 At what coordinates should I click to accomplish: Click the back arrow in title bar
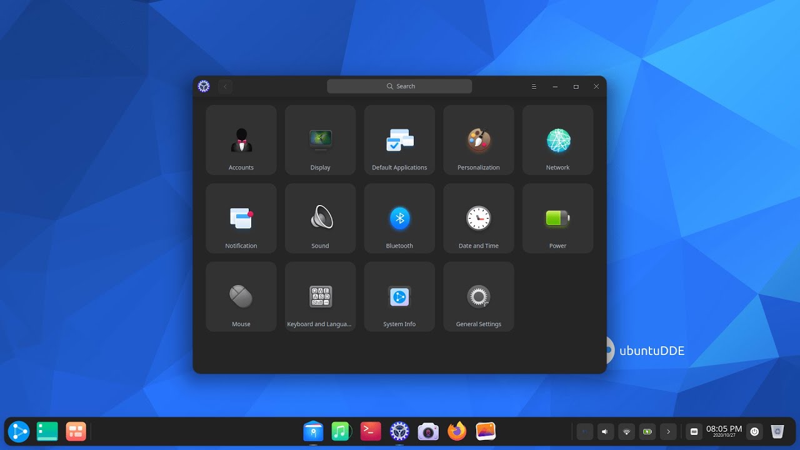click(226, 86)
